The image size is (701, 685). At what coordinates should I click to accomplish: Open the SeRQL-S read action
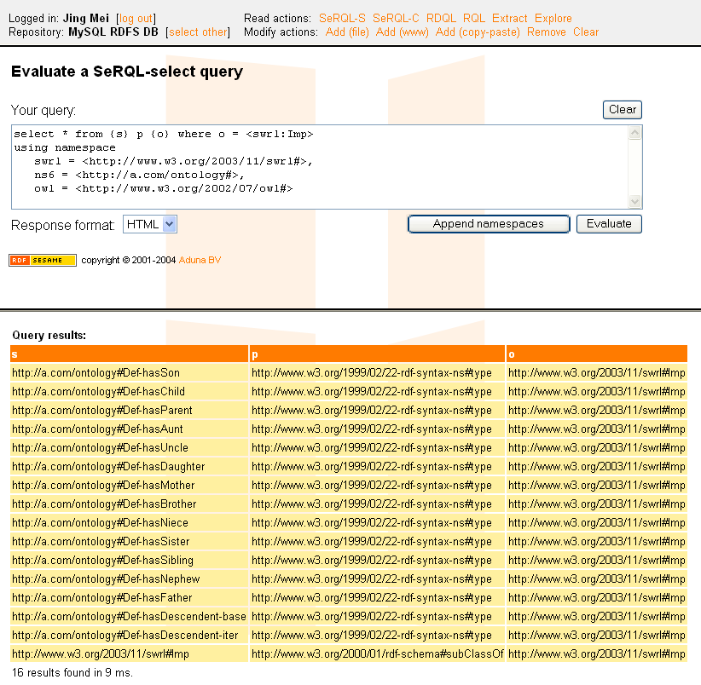[x=342, y=18]
